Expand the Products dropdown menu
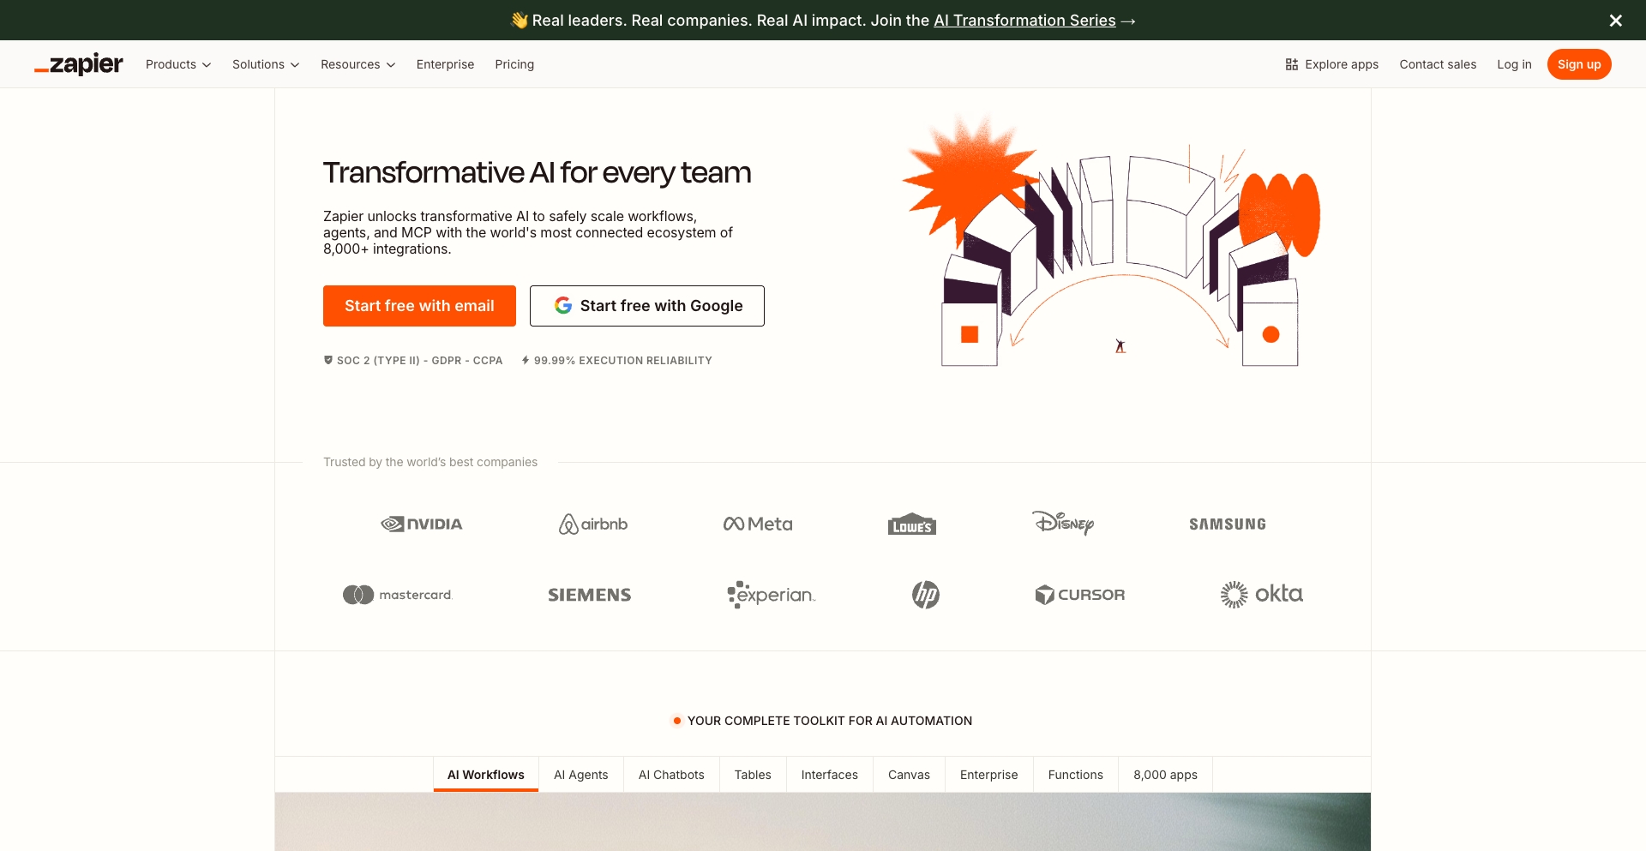The image size is (1646, 851). click(177, 64)
